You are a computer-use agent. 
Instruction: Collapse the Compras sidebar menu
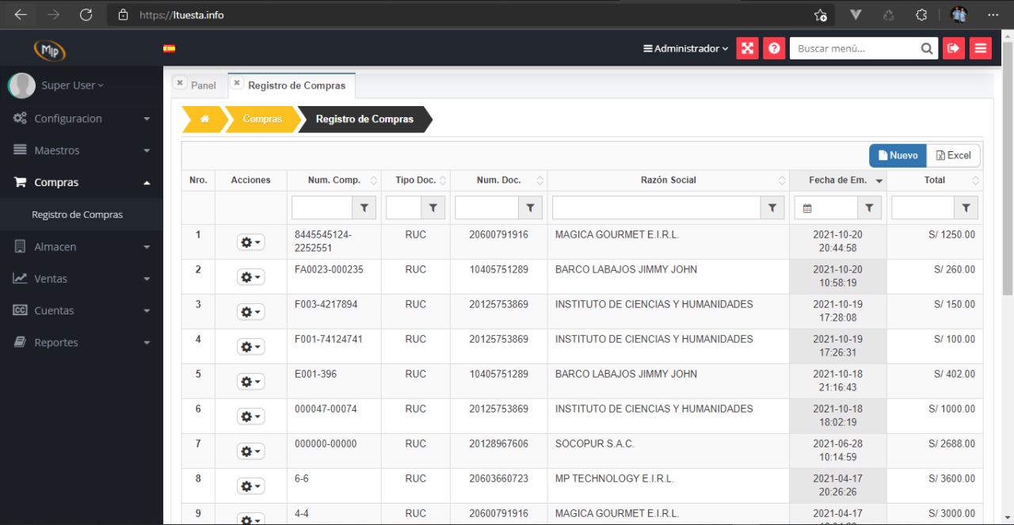(x=82, y=182)
